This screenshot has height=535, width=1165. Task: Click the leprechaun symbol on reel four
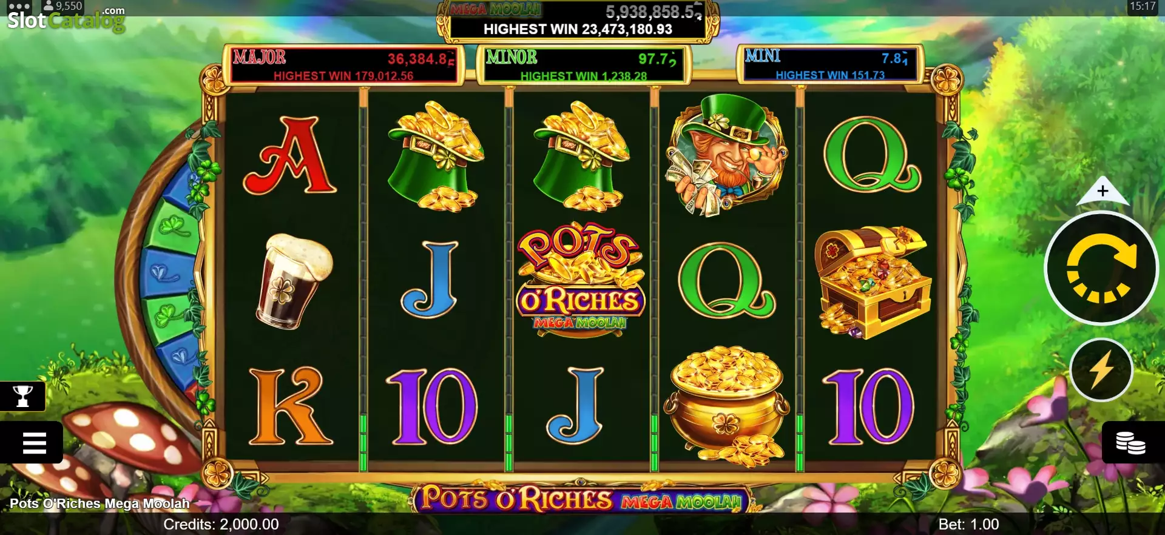(x=726, y=156)
